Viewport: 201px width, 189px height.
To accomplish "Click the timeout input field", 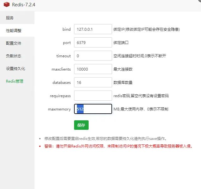I will click(93, 56).
